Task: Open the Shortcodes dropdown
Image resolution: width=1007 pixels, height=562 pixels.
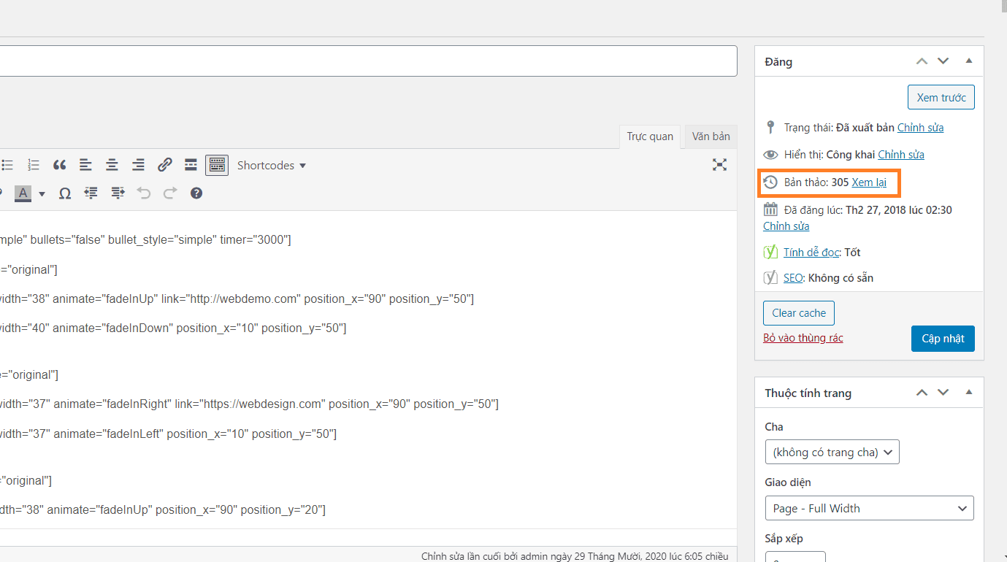Action: [271, 166]
